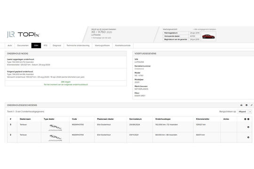Image resolution: width=254 pixels, height=169 pixels.
Task: Collapse all rows with the header minus icon
Action: (248, 119)
